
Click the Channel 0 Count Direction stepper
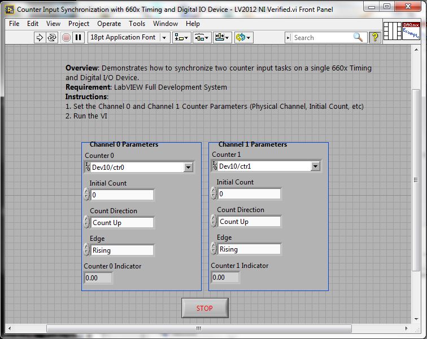pos(86,222)
